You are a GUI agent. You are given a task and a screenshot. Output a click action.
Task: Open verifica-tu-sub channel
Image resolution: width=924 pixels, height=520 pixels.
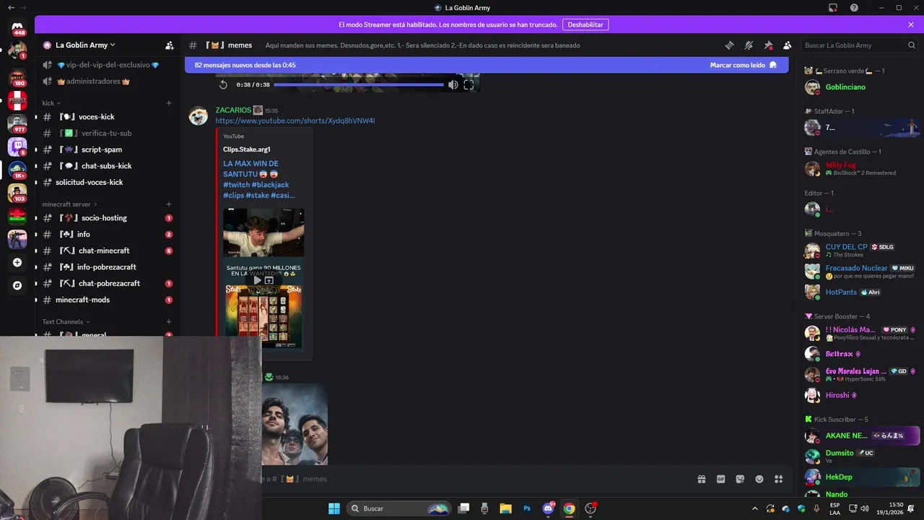click(x=106, y=134)
